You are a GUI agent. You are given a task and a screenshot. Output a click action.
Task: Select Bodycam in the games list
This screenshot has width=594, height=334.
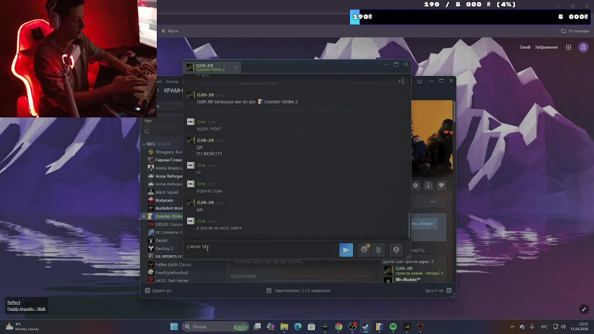tap(165, 200)
